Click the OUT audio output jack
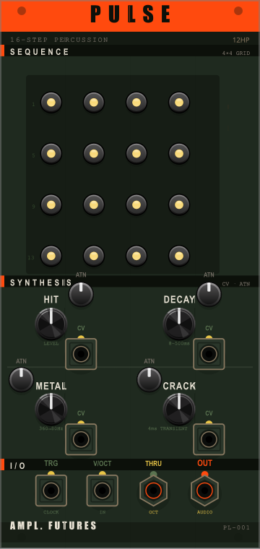Image resolution: width=260 pixels, height=549 pixels. pos(204,490)
